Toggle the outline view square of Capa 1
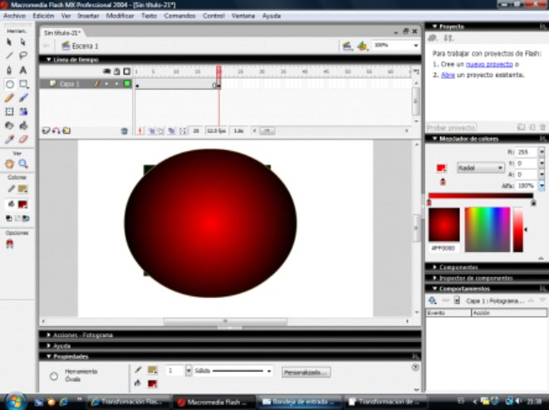The width and height of the screenshot is (549, 410). tap(126, 84)
